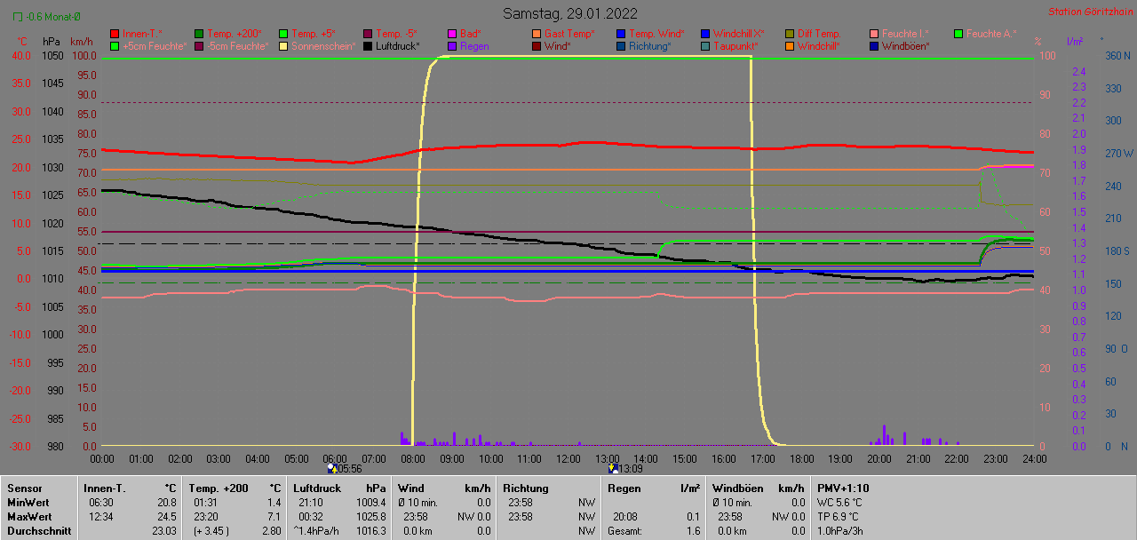Select the Temp. Wind legend entry
The width and height of the screenshot is (1137, 540).
click(x=649, y=34)
